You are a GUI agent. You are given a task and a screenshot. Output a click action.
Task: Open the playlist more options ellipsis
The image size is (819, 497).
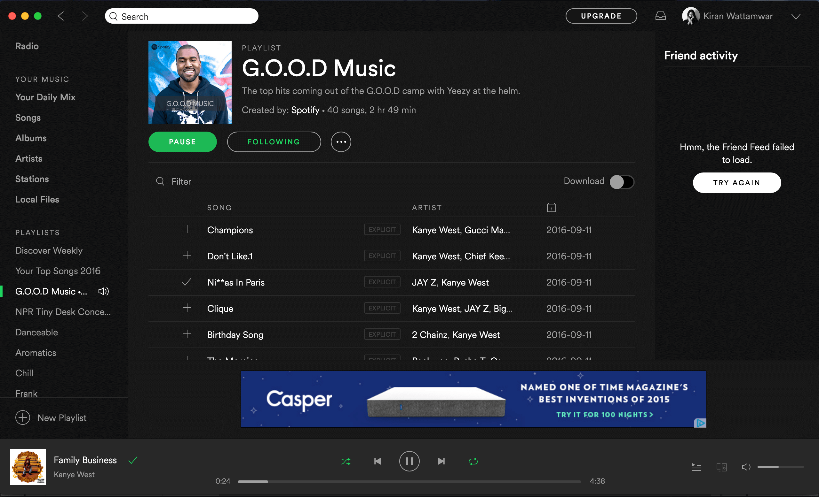point(341,142)
